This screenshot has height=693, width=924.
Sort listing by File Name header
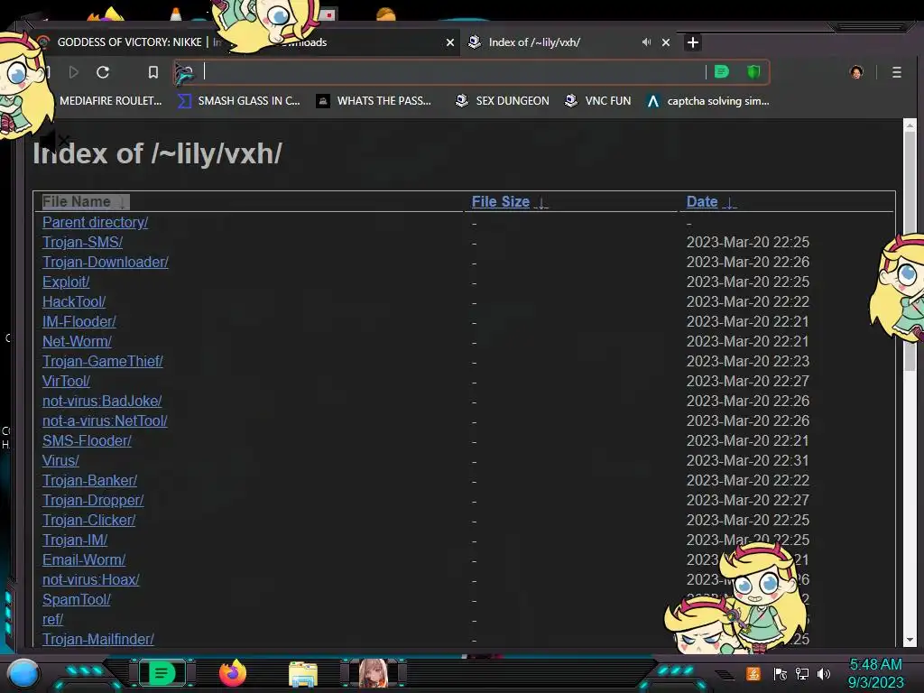coord(85,201)
